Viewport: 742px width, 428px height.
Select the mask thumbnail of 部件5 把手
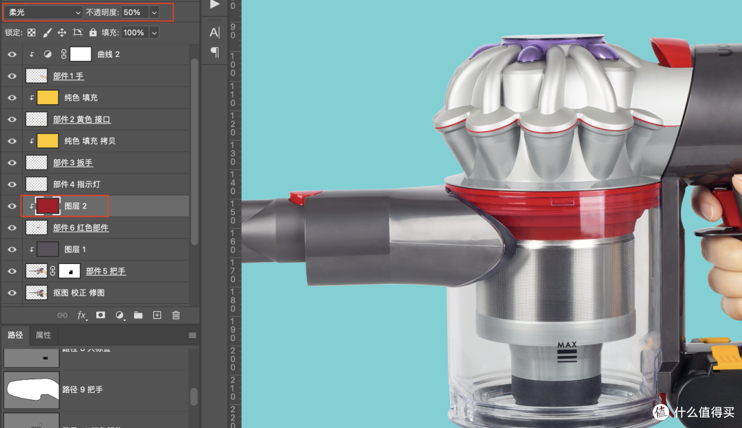[69, 271]
